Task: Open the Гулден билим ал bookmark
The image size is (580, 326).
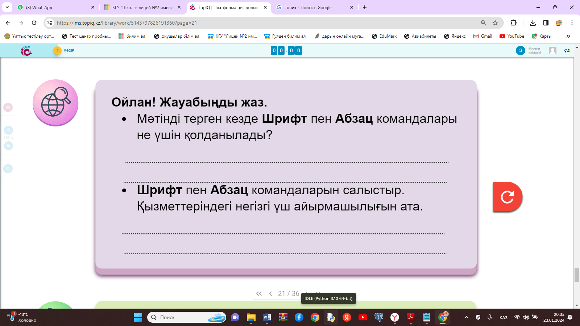Action: pos(285,36)
